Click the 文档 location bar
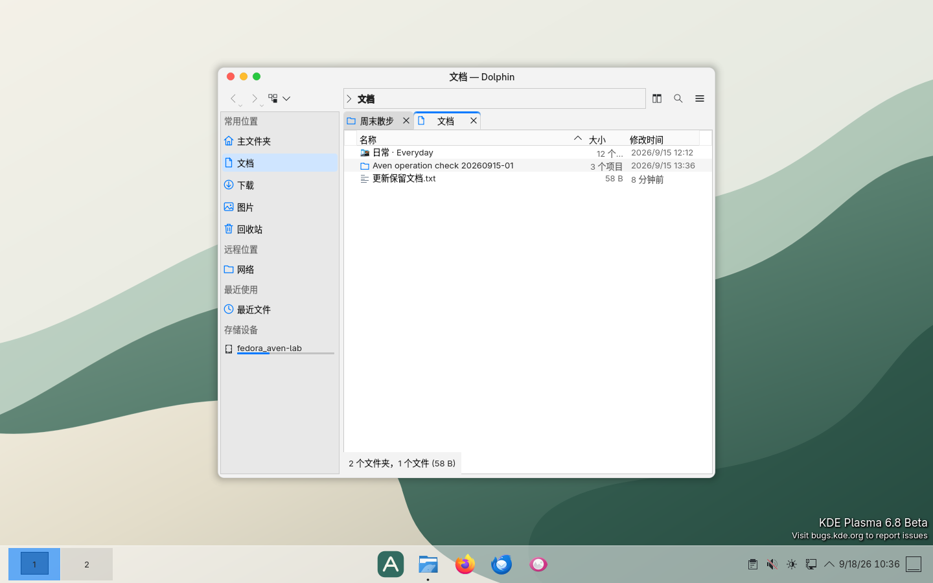Image resolution: width=933 pixels, height=583 pixels. click(x=494, y=98)
